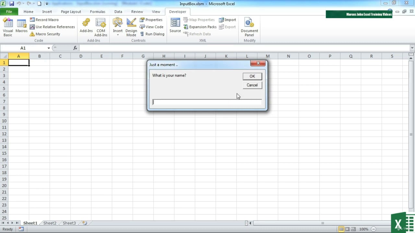Select column M header

268,56
